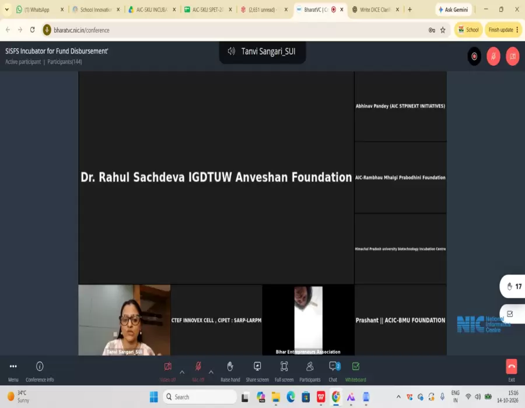Open Conference info
Screen dimensions: 525x408
tap(40, 371)
